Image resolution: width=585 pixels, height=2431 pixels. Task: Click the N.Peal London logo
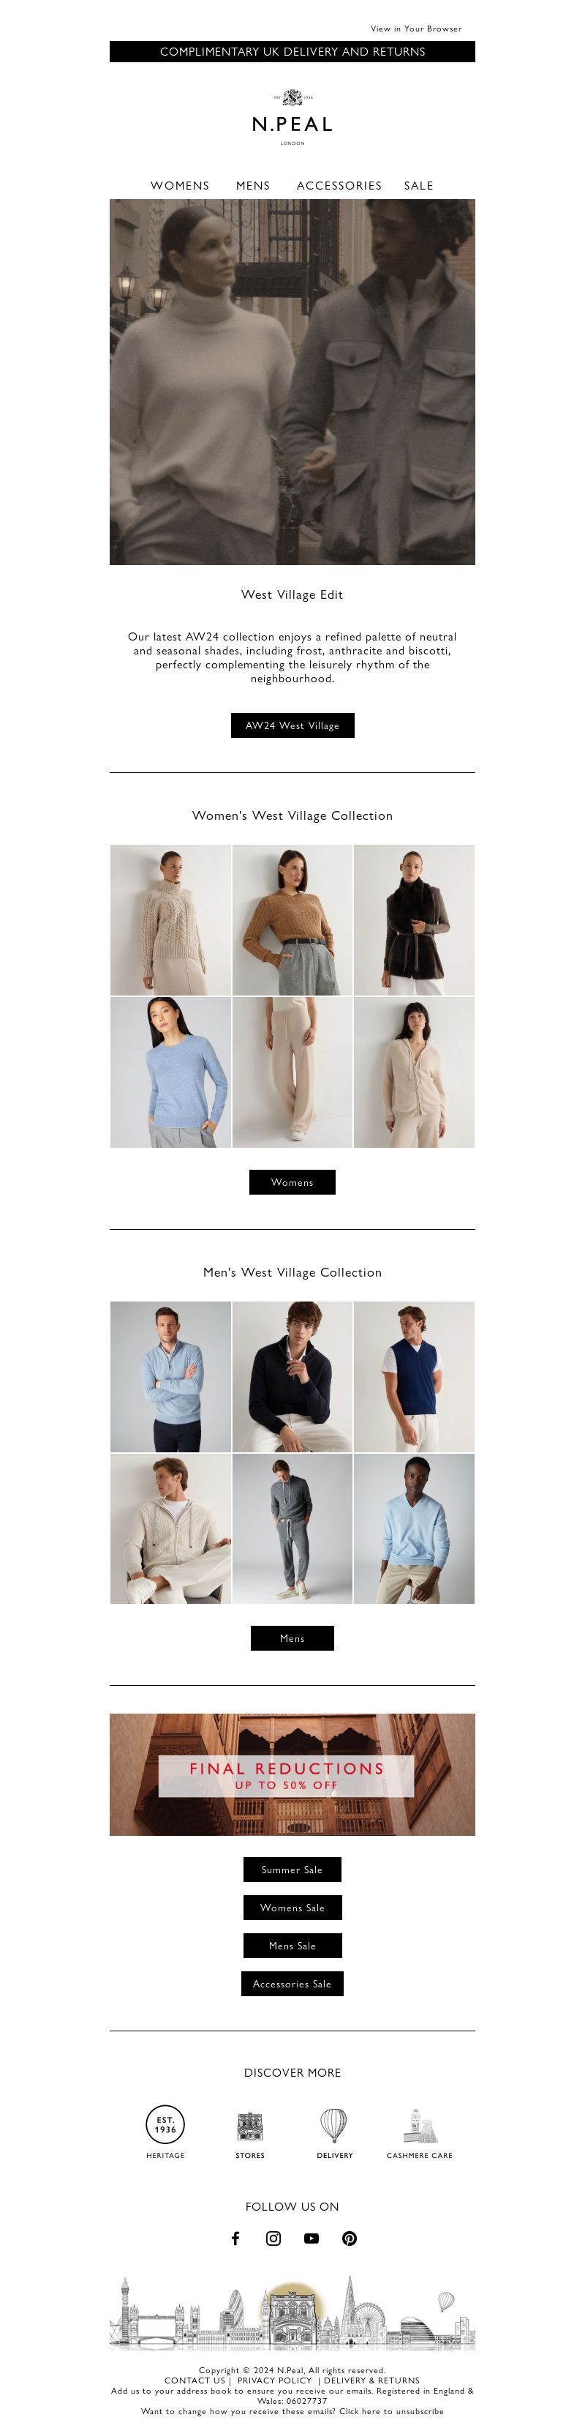pos(292,118)
